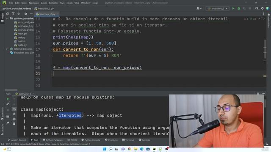271x152 pixels.
Task: Click the Windows Start button
Action: point(105,149)
